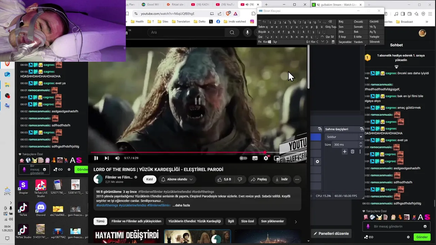Open a new tab with plus button
436x245 pixels.
click(x=266, y=4)
